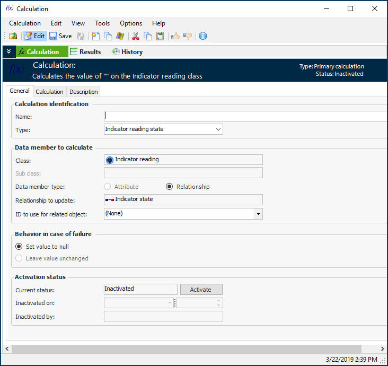Click the thumbs up icon
Screen dimensions: 388x366
pyautogui.click(x=175, y=36)
